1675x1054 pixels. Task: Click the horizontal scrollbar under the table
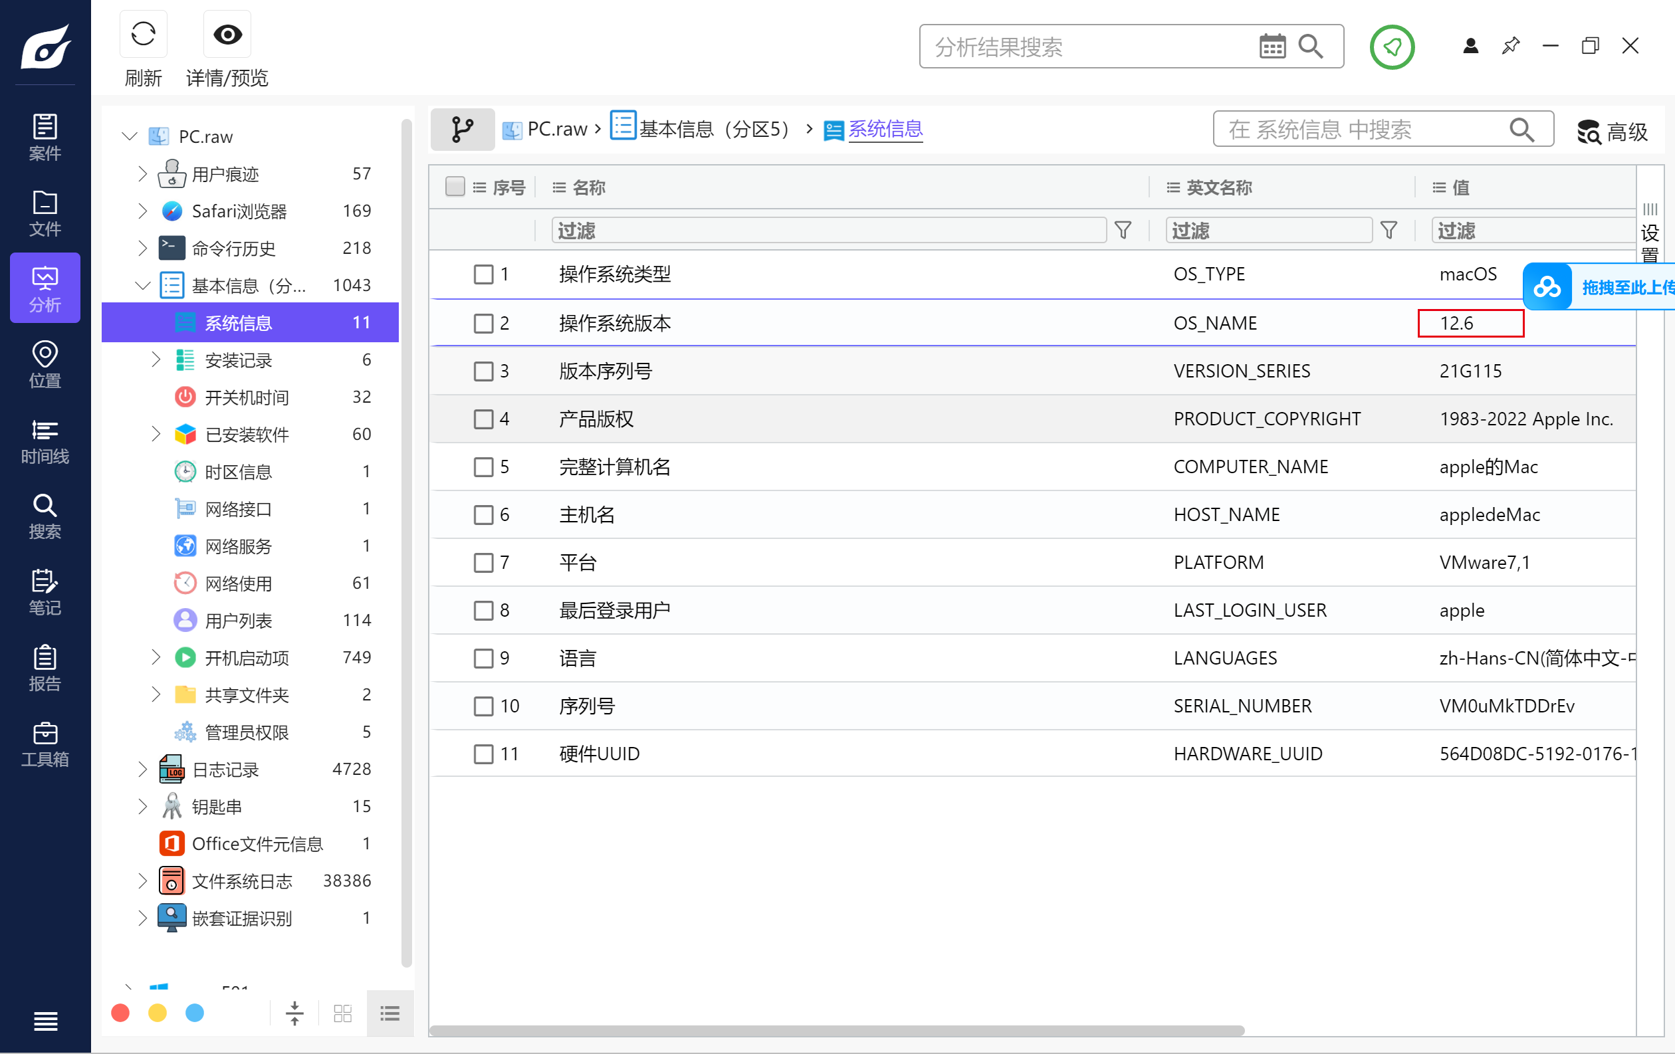(x=837, y=1030)
